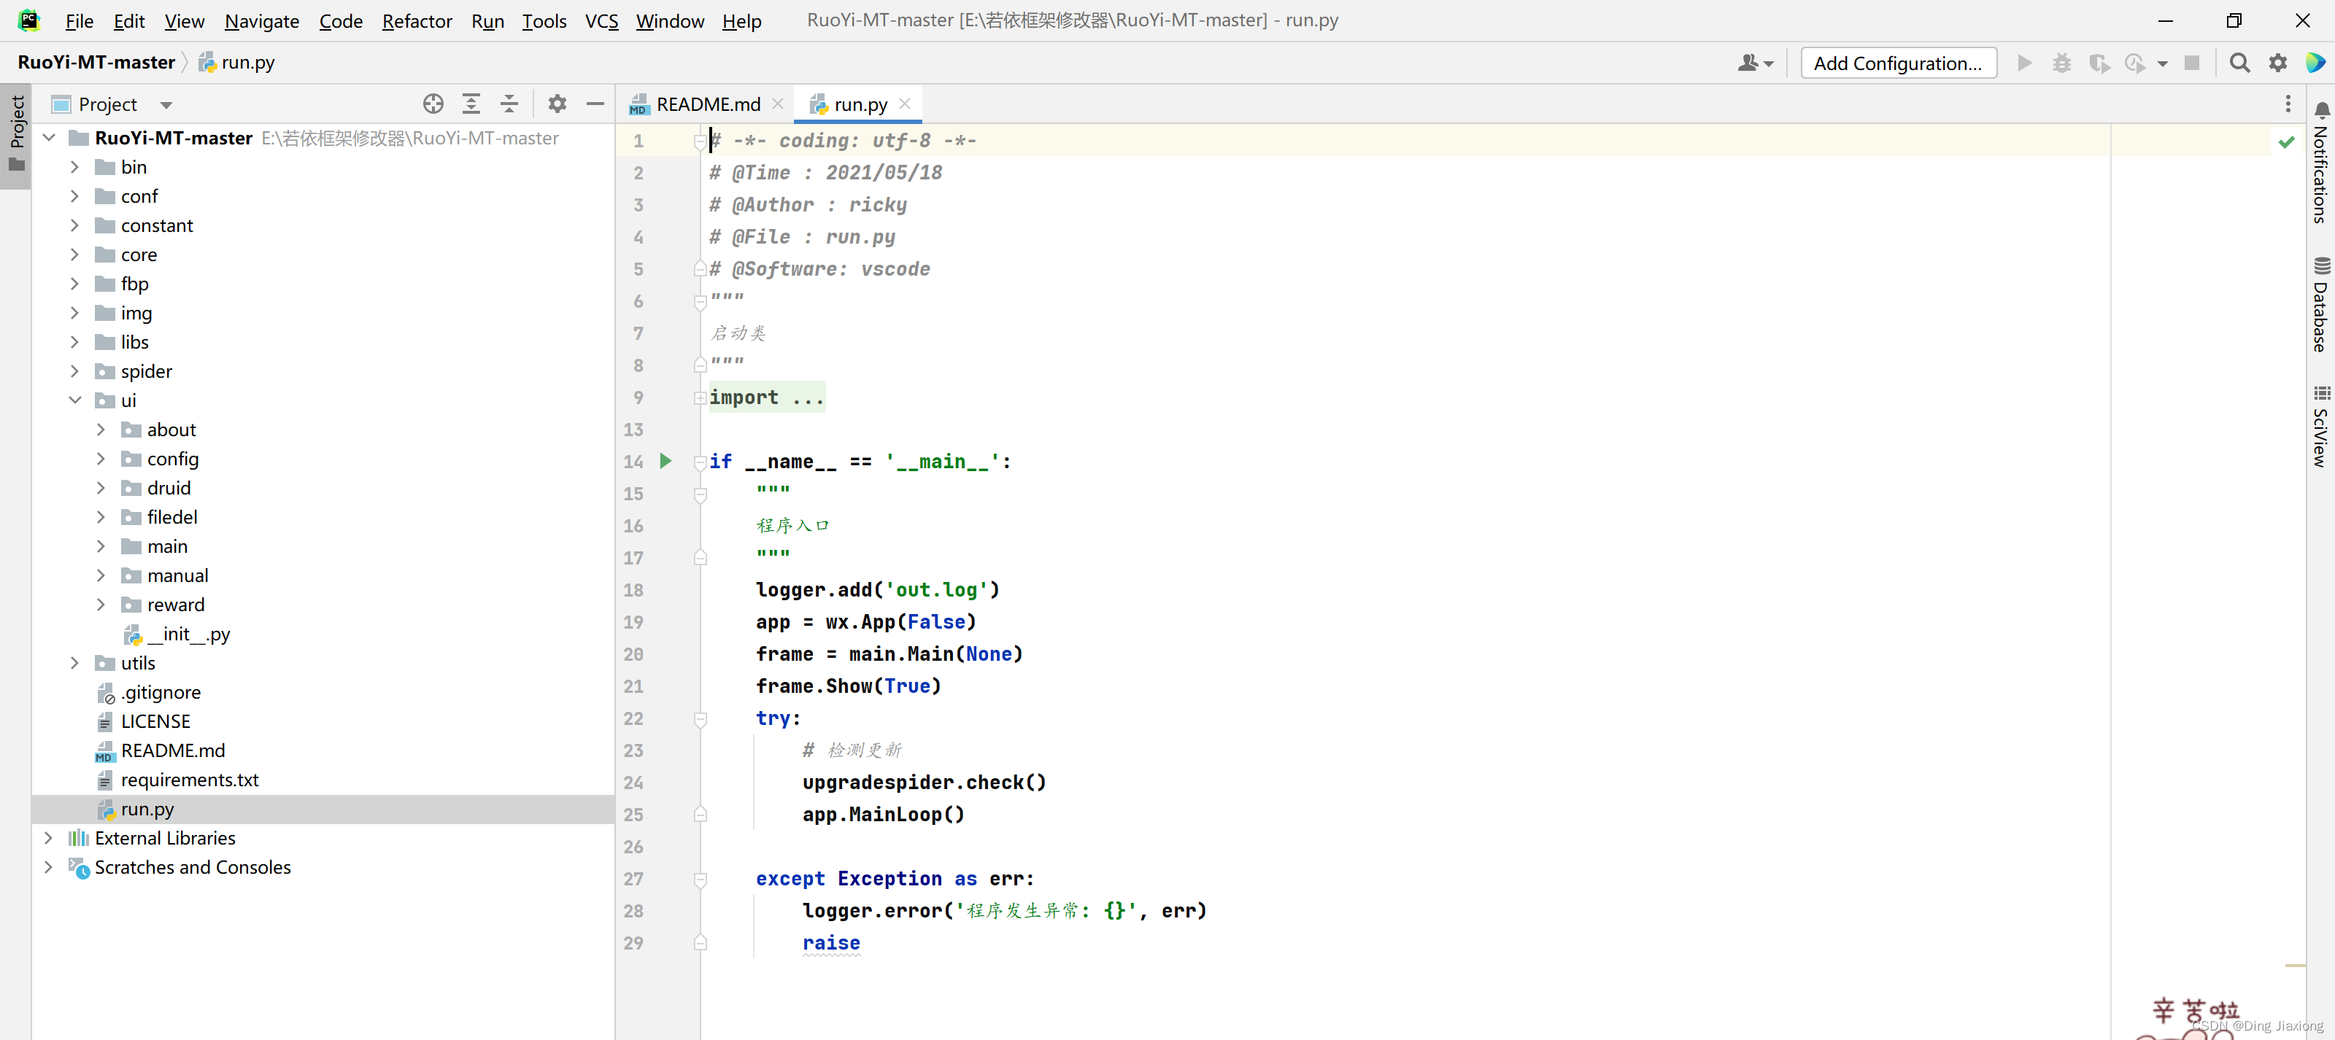Click the JetBrains Code With Me logo icon
Screen dimensions: 2335x1040
2315,63
